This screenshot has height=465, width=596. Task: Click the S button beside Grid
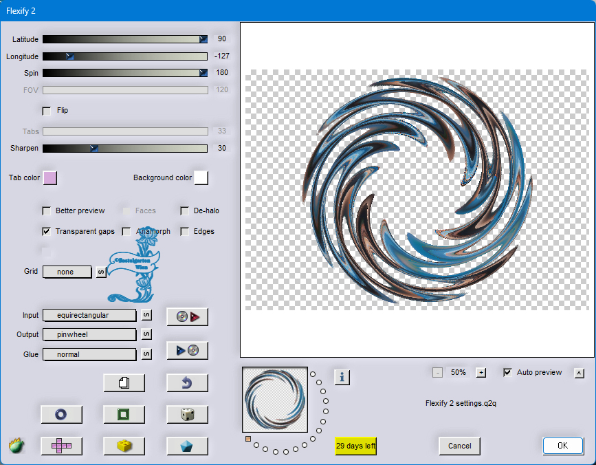point(101,272)
